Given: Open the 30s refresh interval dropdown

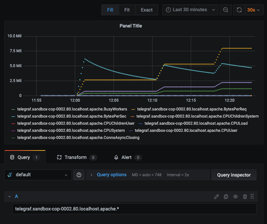Looking at the screenshot, I should (x=254, y=10).
